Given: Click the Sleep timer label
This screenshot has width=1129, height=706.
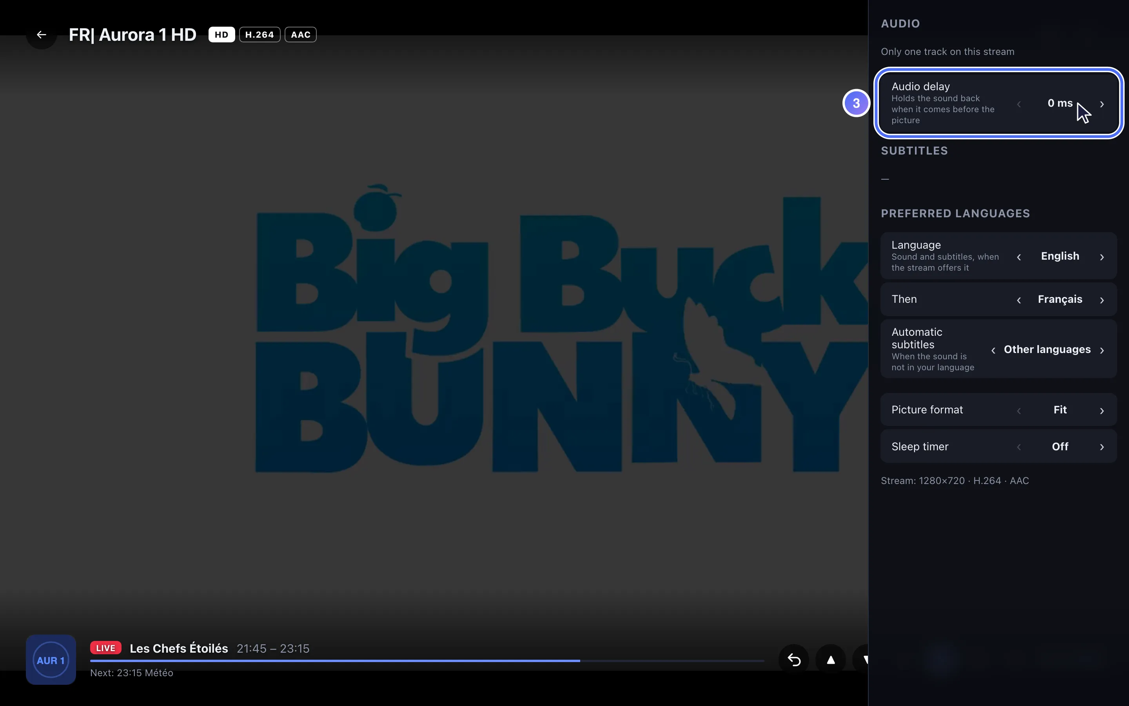Looking at the screenshot, I should point(920,446).
